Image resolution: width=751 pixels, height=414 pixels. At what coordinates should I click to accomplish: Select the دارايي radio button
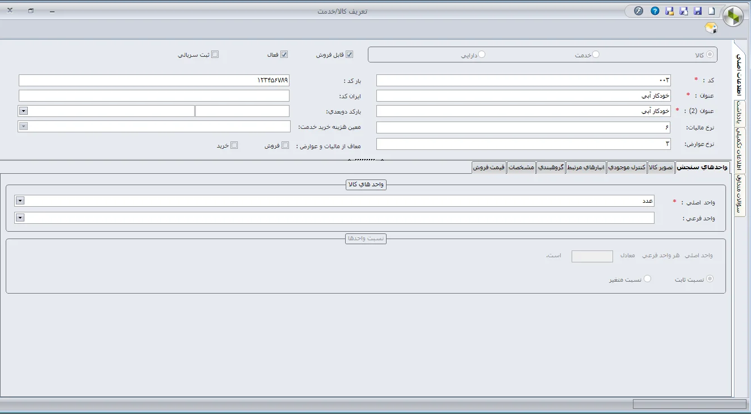[482, 54]
